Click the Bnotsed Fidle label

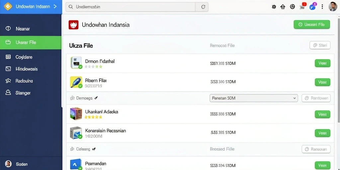click(222, 149)
